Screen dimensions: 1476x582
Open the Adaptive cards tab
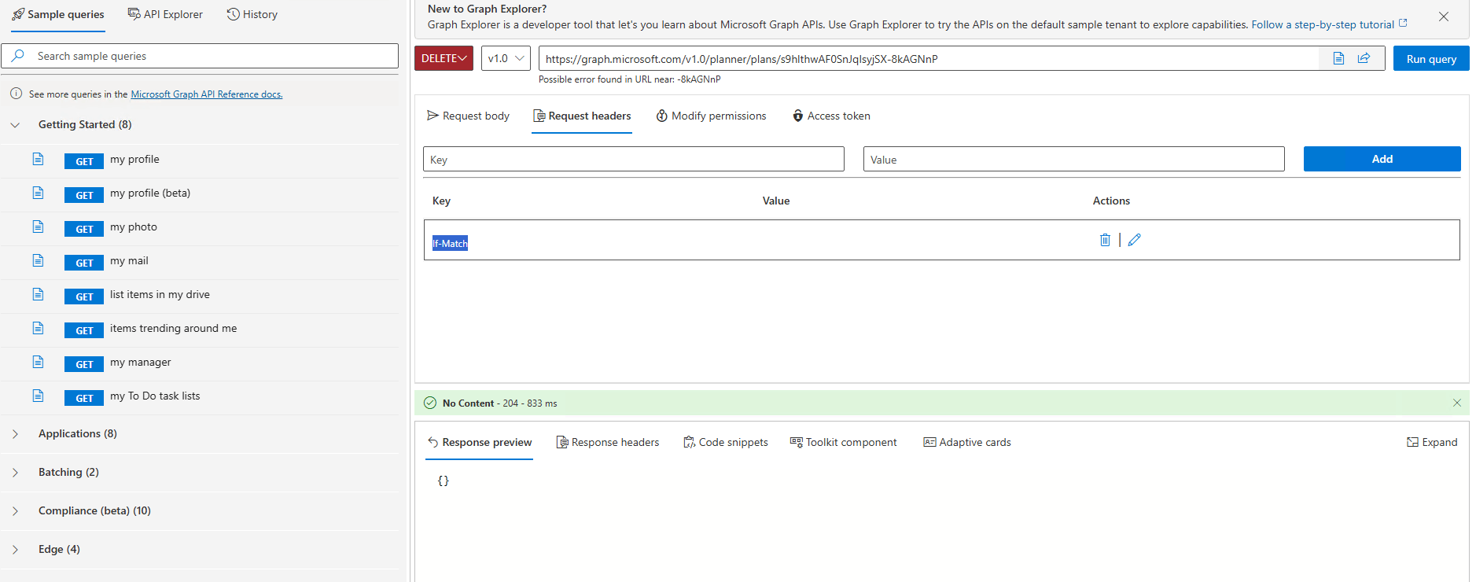(x=967, y=442)
